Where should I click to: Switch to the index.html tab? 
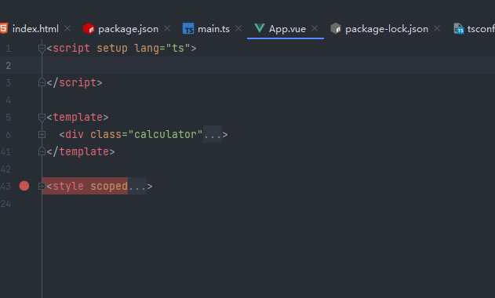click(35, 29)
